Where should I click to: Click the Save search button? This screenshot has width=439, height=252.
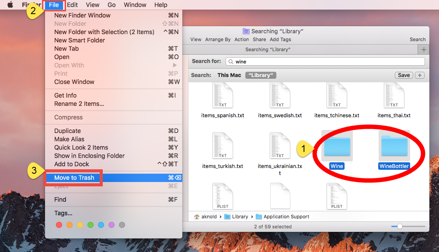tap(404, 75)
